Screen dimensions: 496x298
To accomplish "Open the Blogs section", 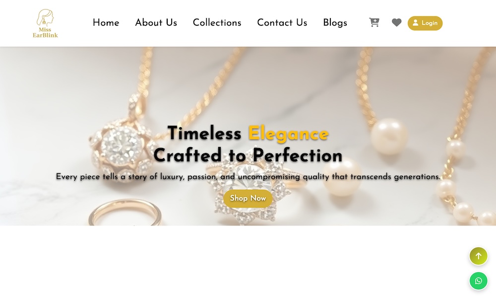I will (x=335, y=23).
